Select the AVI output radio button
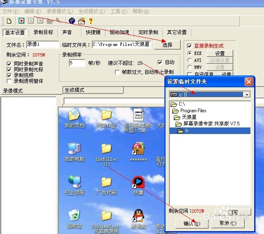The image size is (264, 234). (189, 60)
